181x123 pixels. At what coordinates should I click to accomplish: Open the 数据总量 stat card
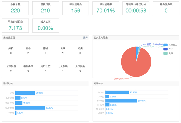point(15,8)
